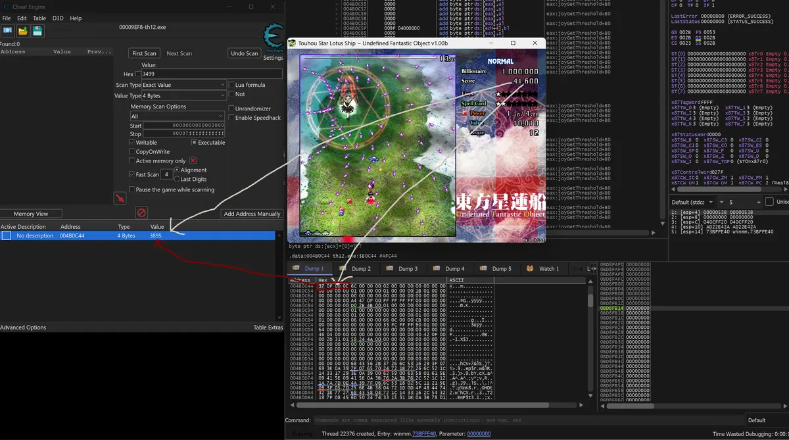This screenshot has height=440, width=789.
Task: Open the process list computer icon
Action: click(8, 31)
